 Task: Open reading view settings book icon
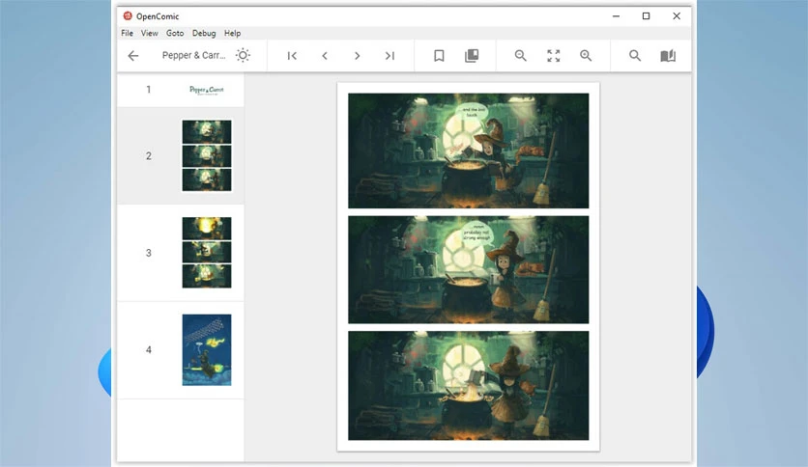(668, 56)
